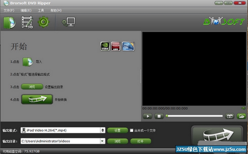248x154 pixels.
Task: Click the 打开 button to open output folder
Action: pyautogui.click(x=140, y=141)
